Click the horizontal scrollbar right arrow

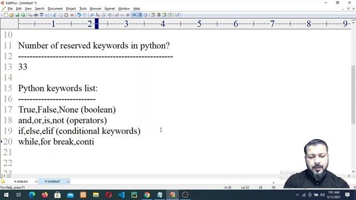click(349, 176)
